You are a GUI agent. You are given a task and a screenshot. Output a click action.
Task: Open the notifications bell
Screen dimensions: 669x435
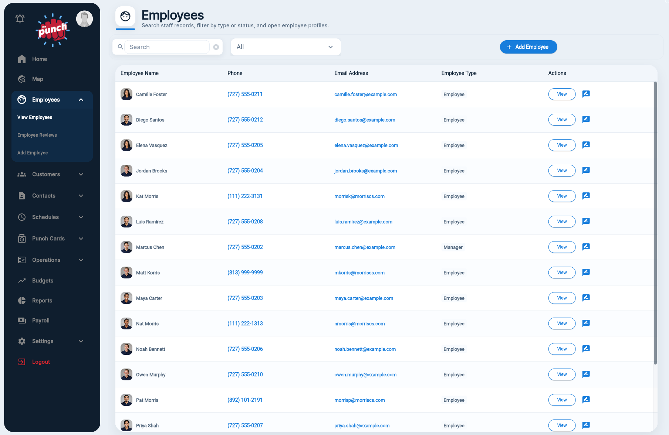[20, 19]
